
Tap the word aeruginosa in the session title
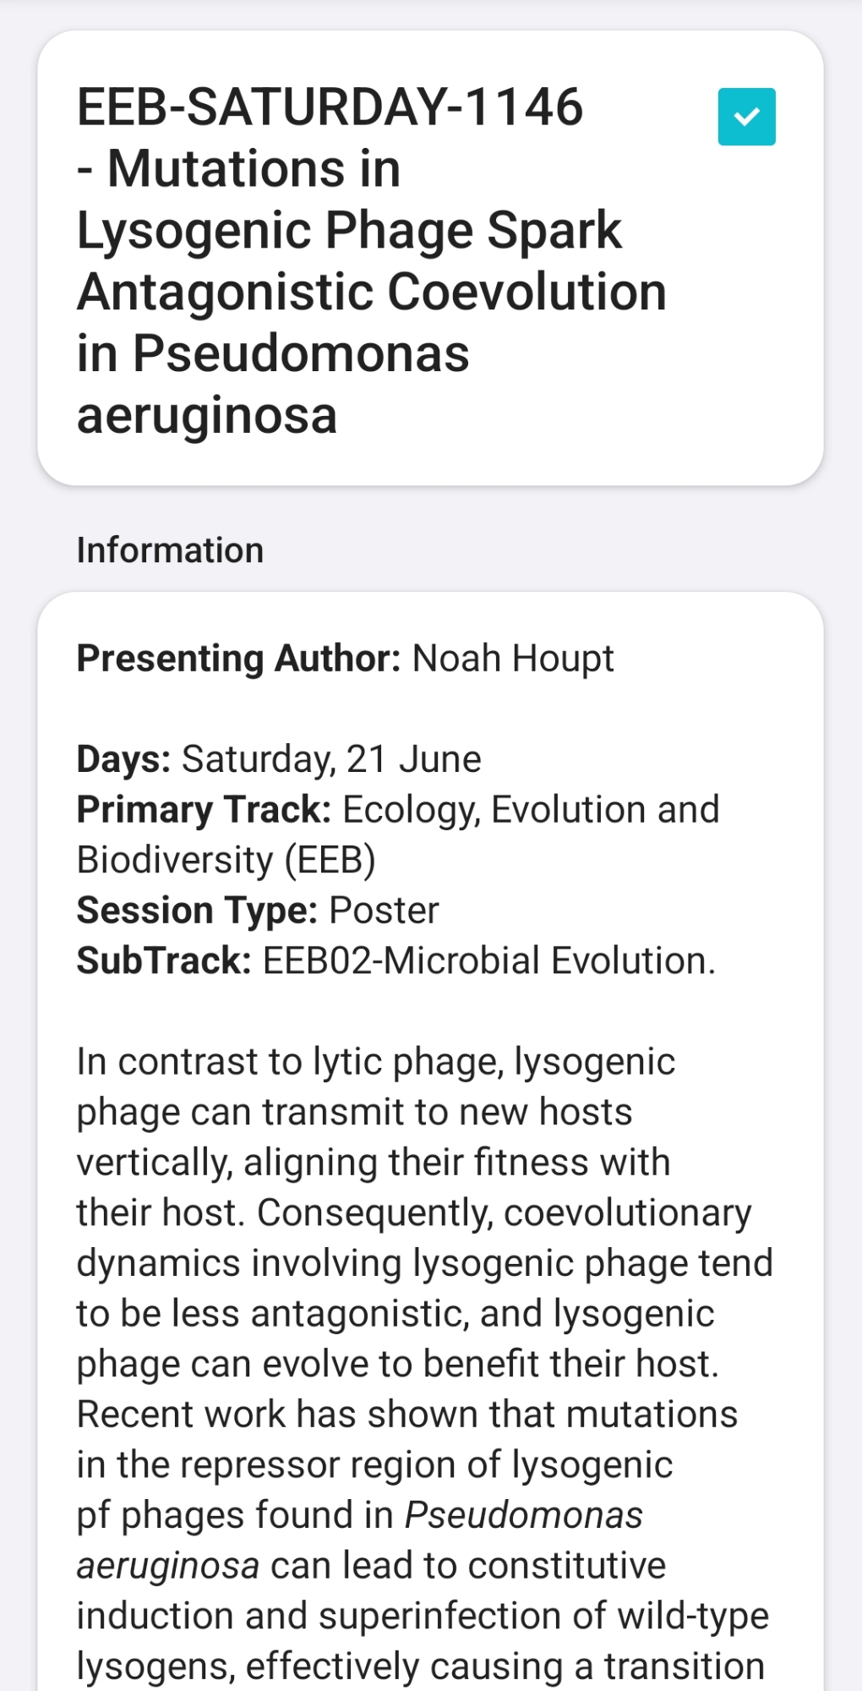207,415
